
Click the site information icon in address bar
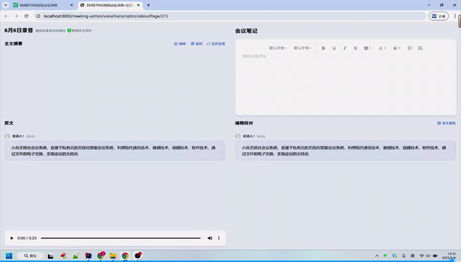[x=38, y=16]
